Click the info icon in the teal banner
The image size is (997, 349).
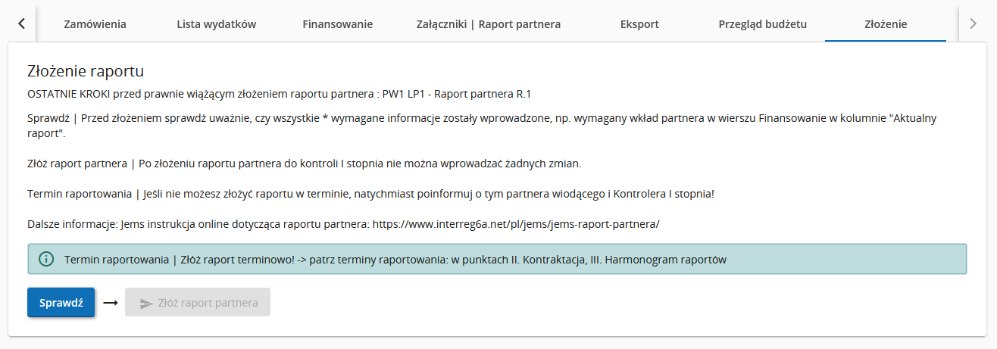pyautogui.click(x=46, y=259)
